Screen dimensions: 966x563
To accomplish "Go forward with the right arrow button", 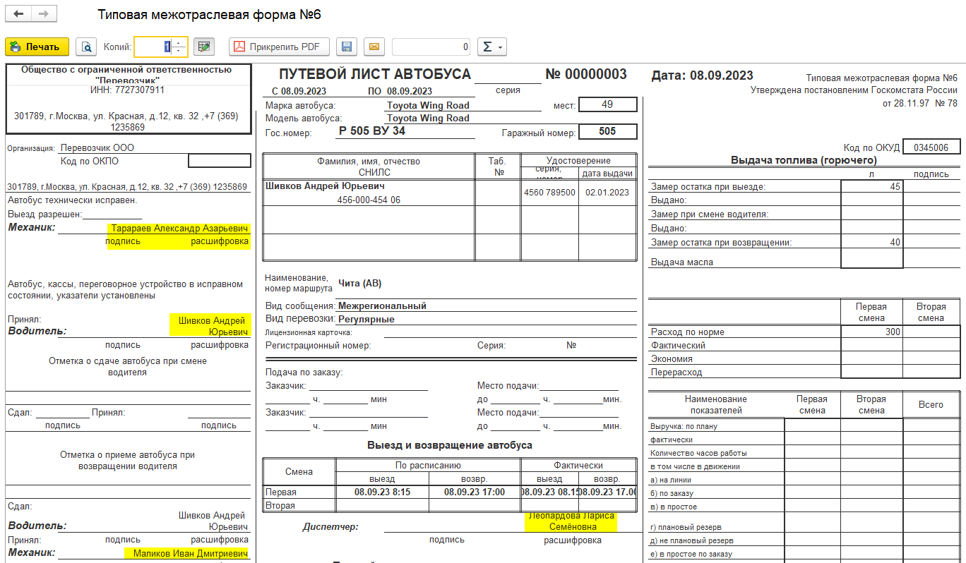I will pos(44,14).
